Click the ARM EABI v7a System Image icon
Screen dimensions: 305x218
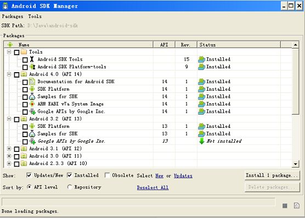point(32,104)
